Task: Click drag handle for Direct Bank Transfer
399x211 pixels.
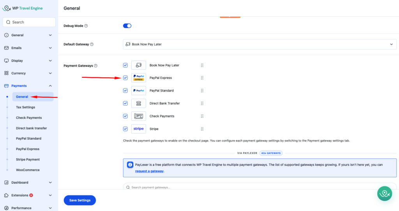Action: pos(202,103)
